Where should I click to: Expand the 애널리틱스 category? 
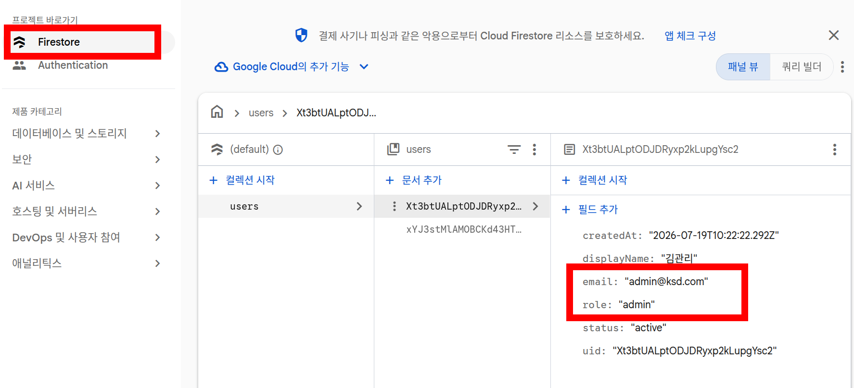click(87, 263)
